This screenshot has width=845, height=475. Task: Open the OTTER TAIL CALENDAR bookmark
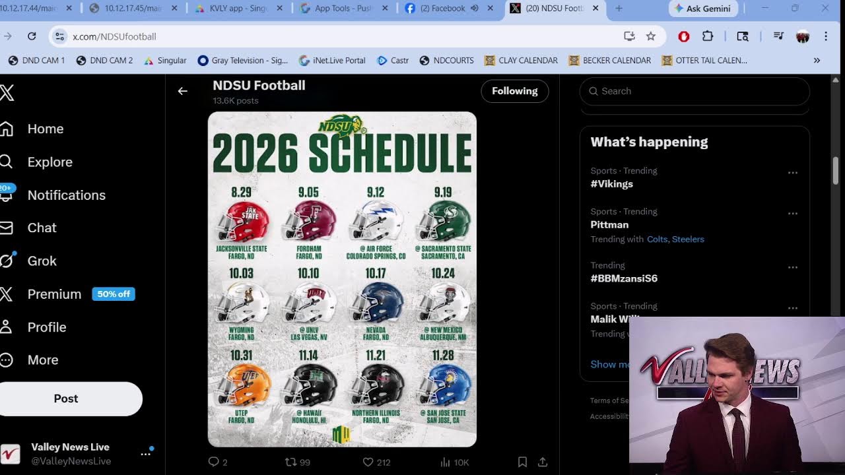[704, 60]
